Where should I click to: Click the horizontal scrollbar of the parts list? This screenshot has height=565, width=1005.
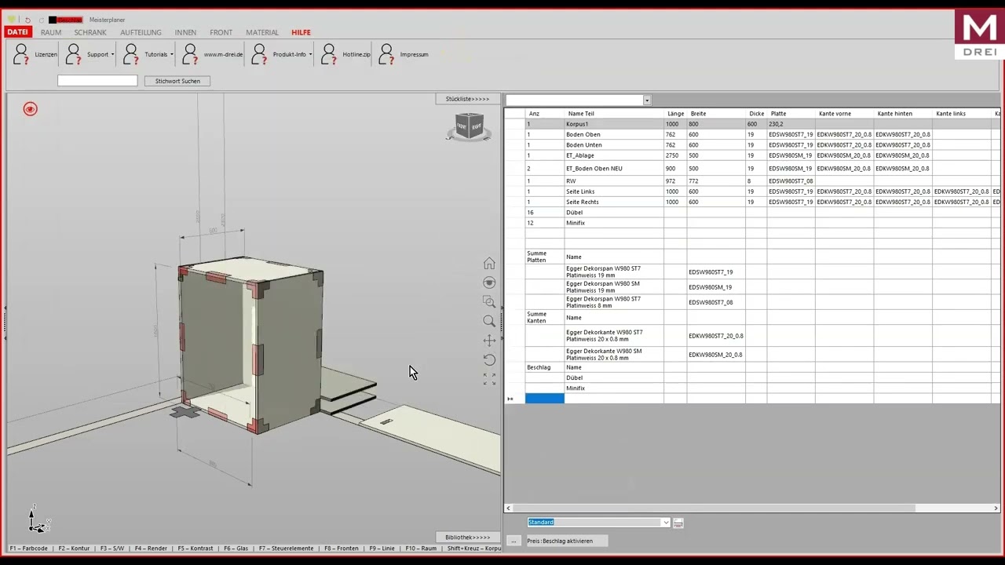point(714,508)
